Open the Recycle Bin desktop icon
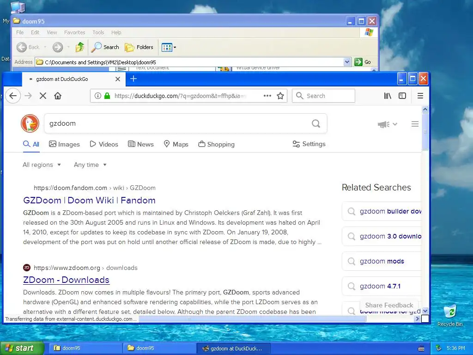 450,315
